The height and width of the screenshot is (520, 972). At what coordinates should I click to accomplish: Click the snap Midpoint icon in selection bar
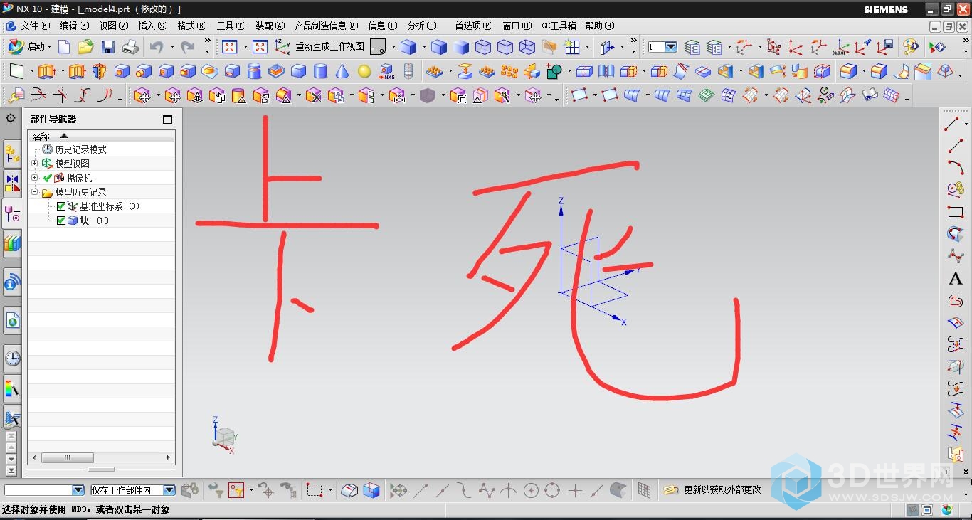(x=442, y=490)
